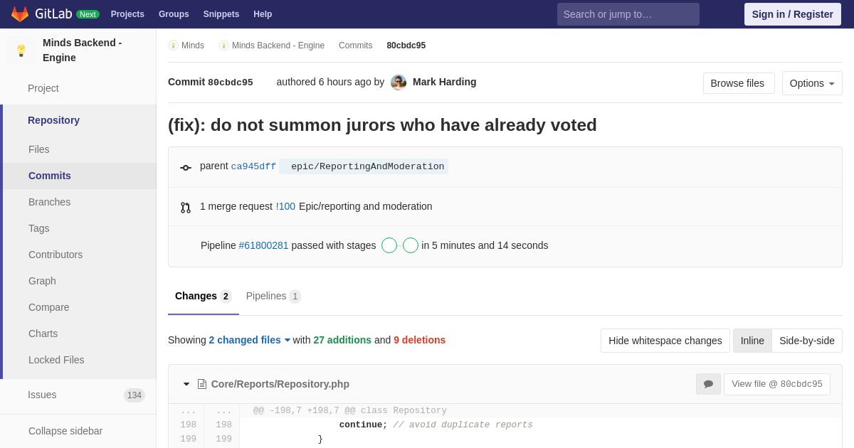Viewport: 854px width, 448px height.
Task: Click Minds breadcrumb link
Action: [193, 46]
